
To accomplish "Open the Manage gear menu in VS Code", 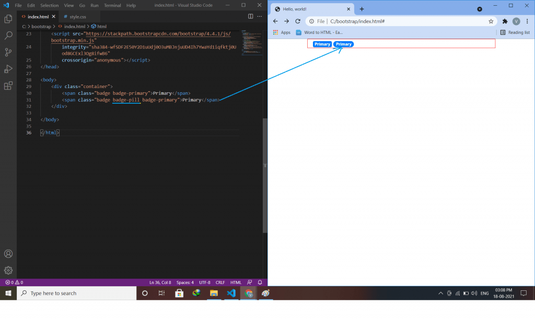I will point(8,271).
